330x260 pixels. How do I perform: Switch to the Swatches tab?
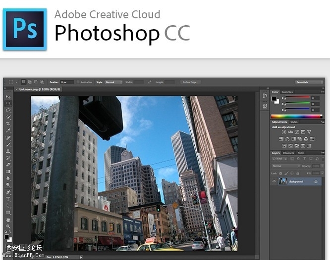pyautogui.click(x=287, y=92)
